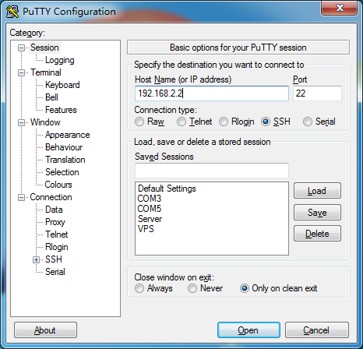
Task: Select the SSH connection type
Action: pos(266,122)
